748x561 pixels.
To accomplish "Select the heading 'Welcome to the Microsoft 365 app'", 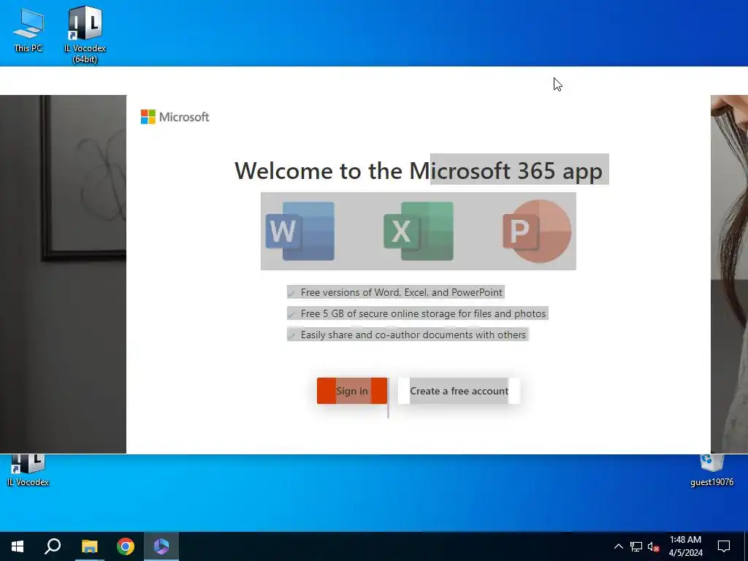I will point(419,170).
